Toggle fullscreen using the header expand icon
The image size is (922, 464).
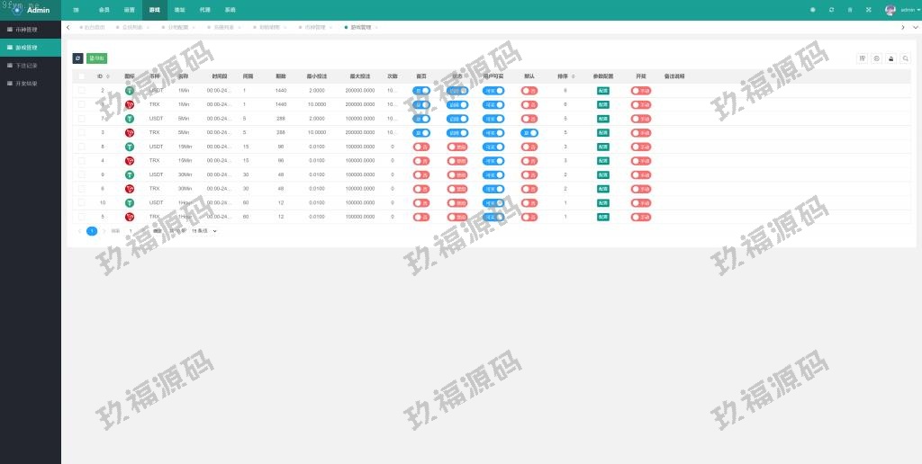tap(868, 10)
